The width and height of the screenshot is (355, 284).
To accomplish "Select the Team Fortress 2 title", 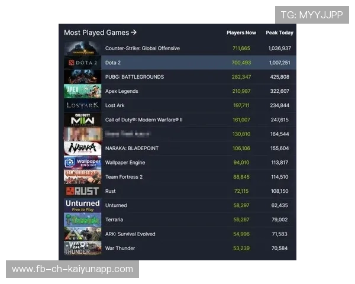I will 124,177.
